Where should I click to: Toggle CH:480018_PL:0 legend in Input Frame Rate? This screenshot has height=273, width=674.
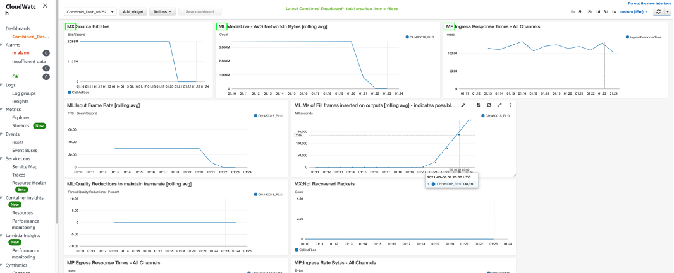[268, 116]
